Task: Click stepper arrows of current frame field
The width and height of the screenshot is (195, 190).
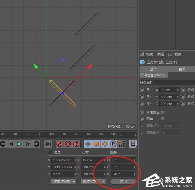Action: click(x=136, y=135)
